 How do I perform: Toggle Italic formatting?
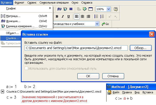(x=63, y=17)
